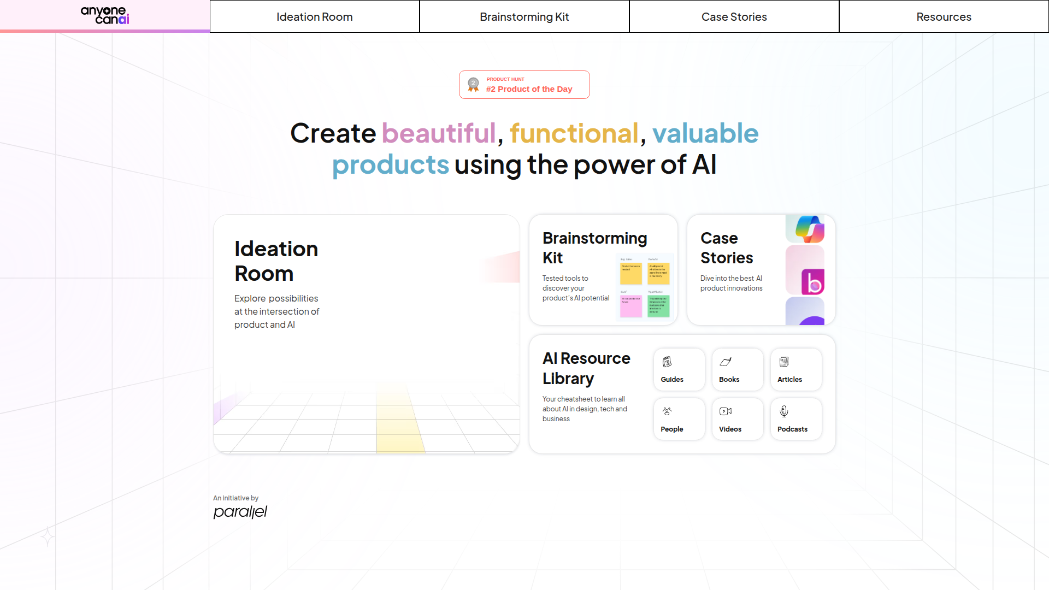Switch to the Brainstorming Kit nav tab
This screenshot has width=1049, height=590.
[x=524, y=17]
